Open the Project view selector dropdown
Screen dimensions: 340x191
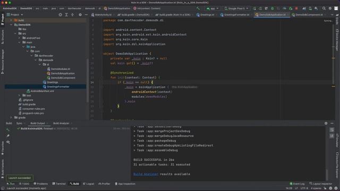[x=15, y=15]
